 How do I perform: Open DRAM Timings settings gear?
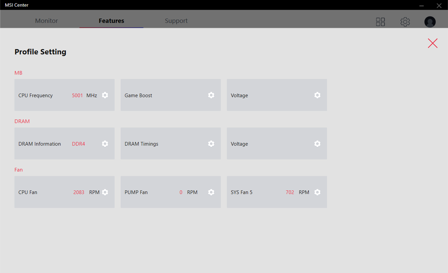tap(211, 144)
